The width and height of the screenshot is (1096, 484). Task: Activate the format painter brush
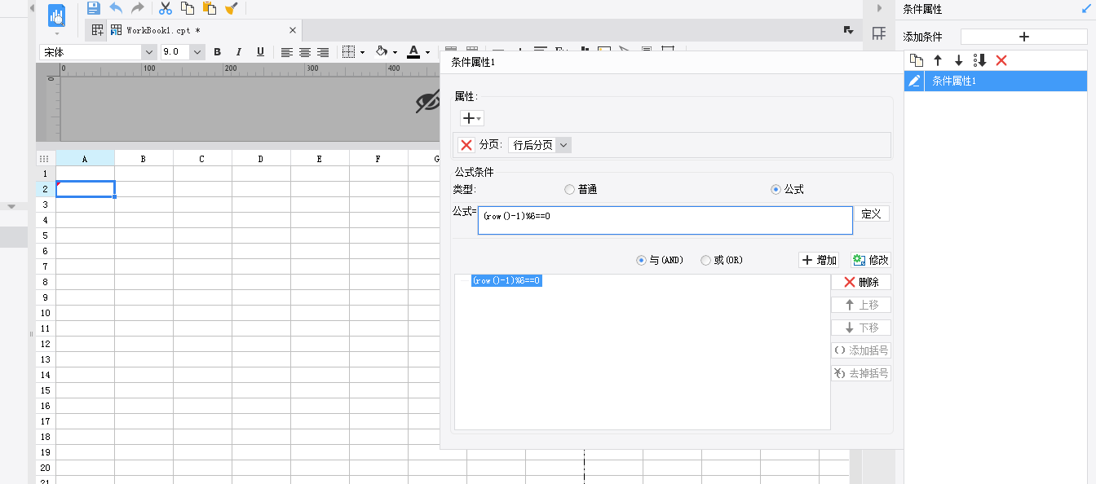pos(231,8)
